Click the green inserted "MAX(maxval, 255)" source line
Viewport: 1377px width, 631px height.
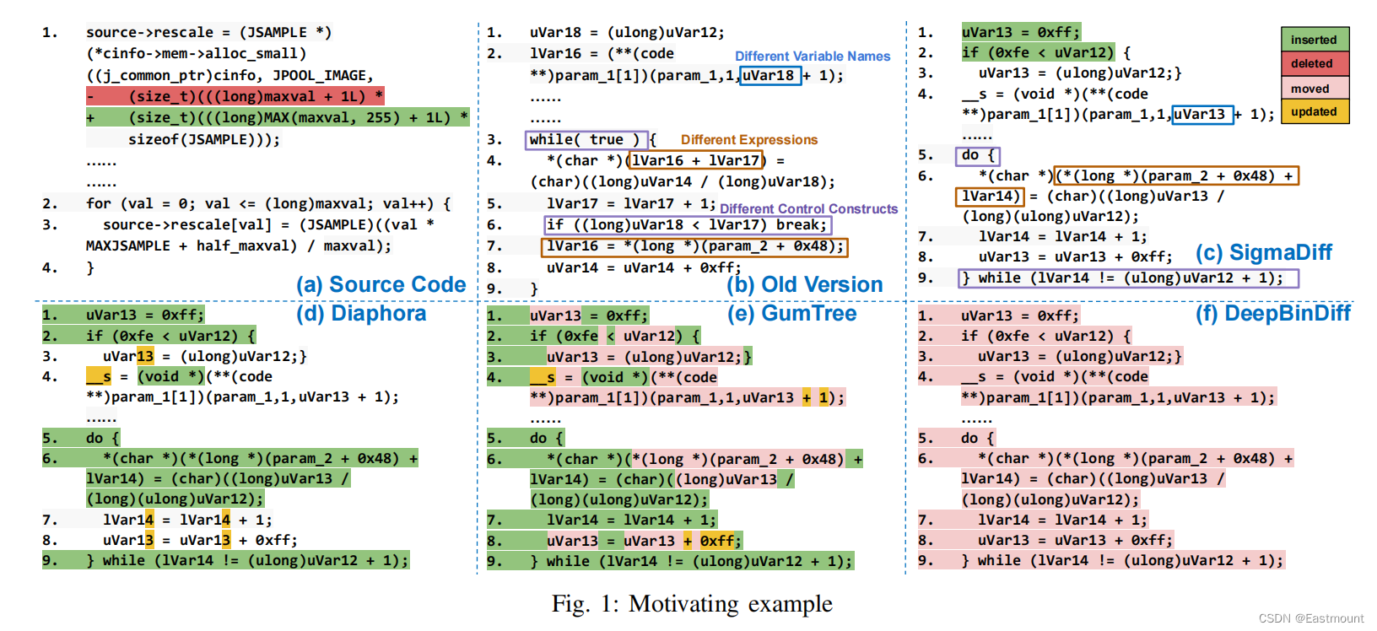278,117
